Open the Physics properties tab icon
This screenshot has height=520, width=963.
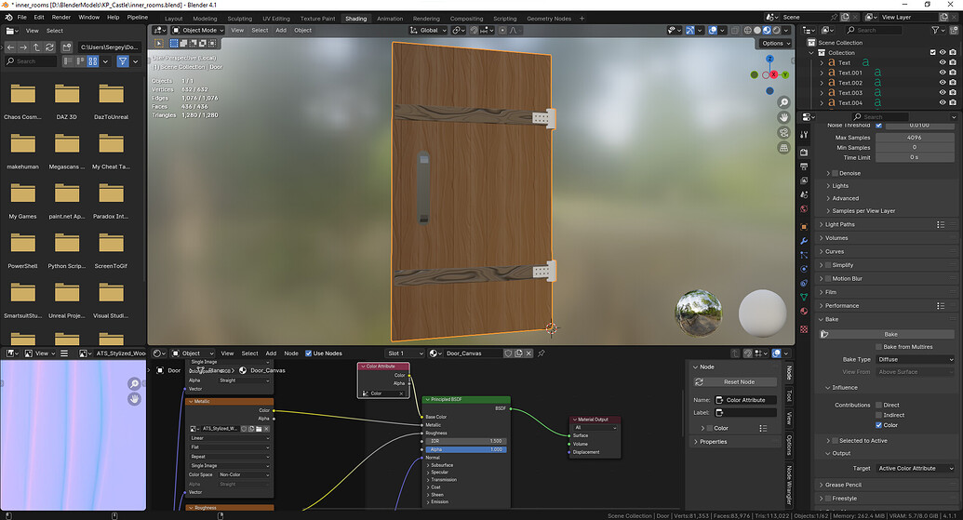[804, 269]
